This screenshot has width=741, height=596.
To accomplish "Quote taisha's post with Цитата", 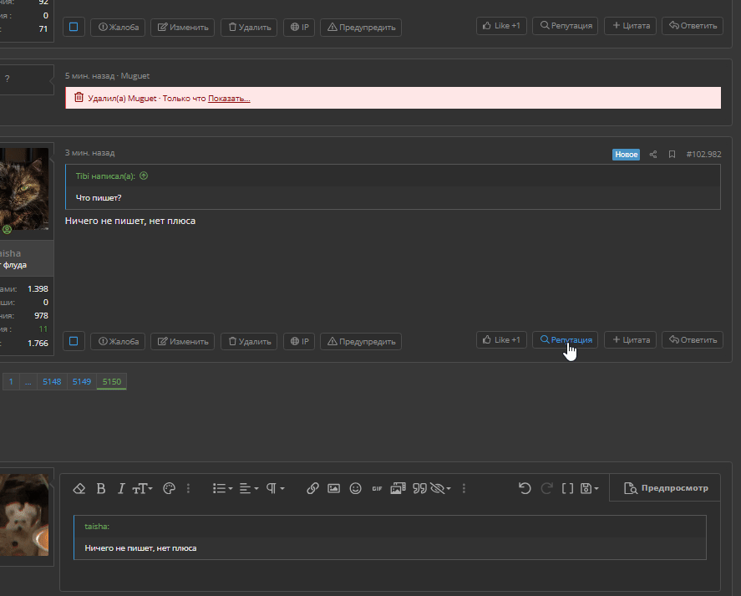I will click(x=631, y=339).
